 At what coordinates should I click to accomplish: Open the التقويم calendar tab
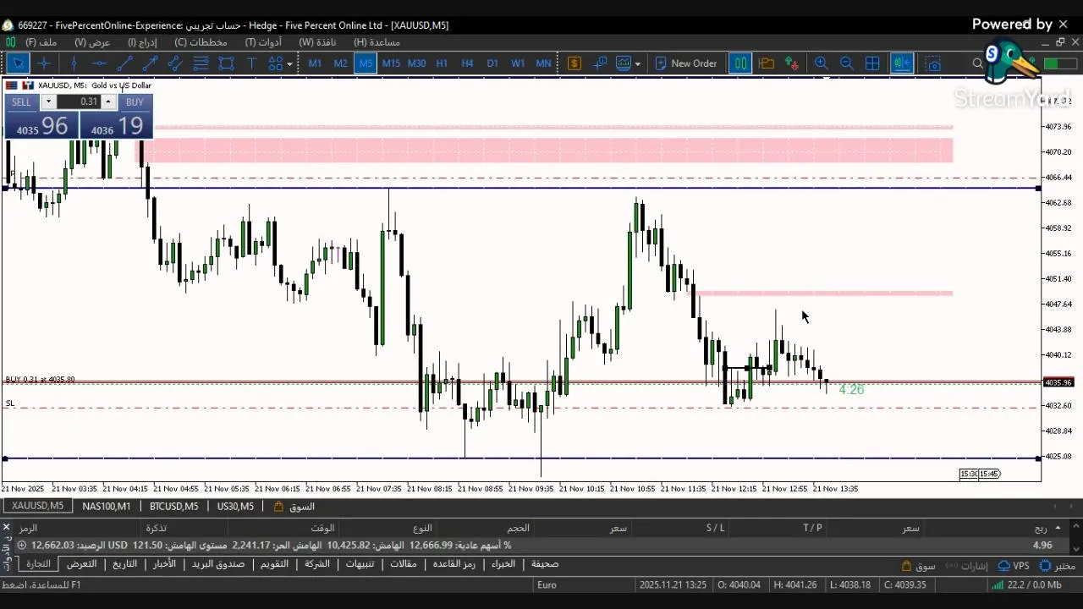tap(275, 564)
